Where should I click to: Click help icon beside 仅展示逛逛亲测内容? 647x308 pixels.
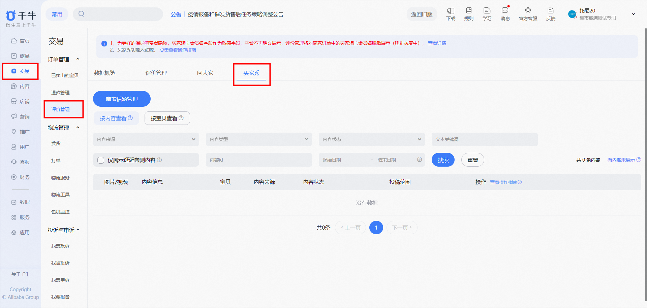(159, 160)
